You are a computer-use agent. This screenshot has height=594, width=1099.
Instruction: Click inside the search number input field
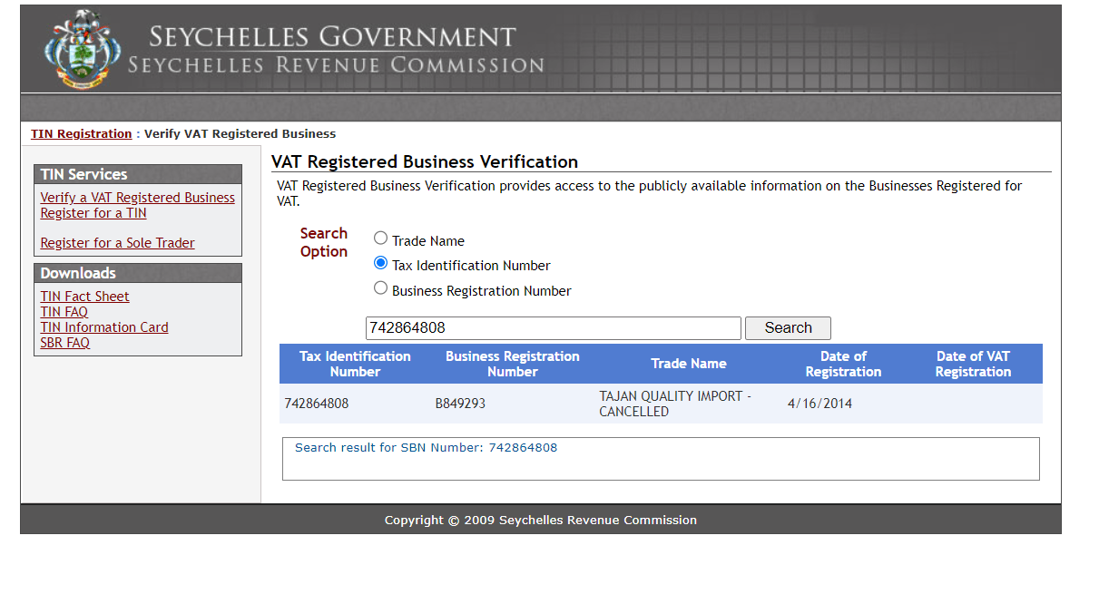[554, 327]
